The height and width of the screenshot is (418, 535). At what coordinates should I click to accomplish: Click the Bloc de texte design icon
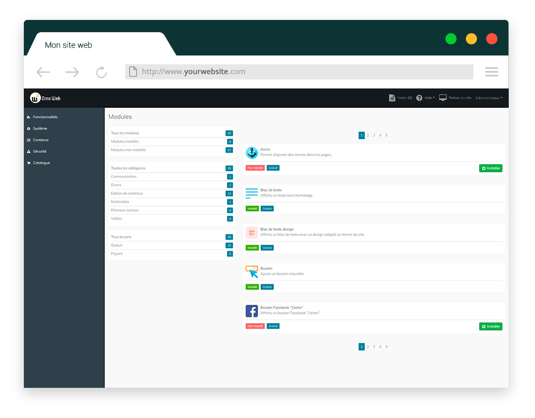click(x=252, y=232)
